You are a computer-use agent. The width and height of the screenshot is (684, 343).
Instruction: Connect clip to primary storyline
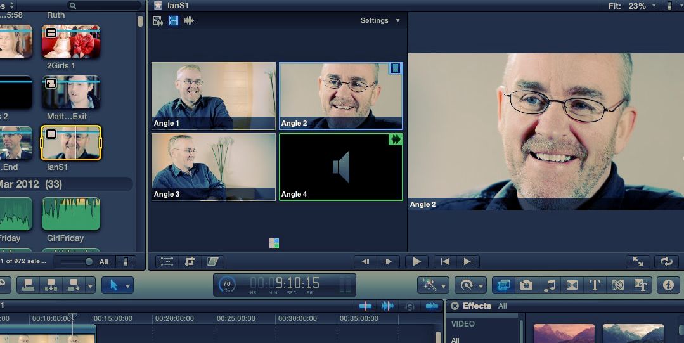click(x=29, y=285)
